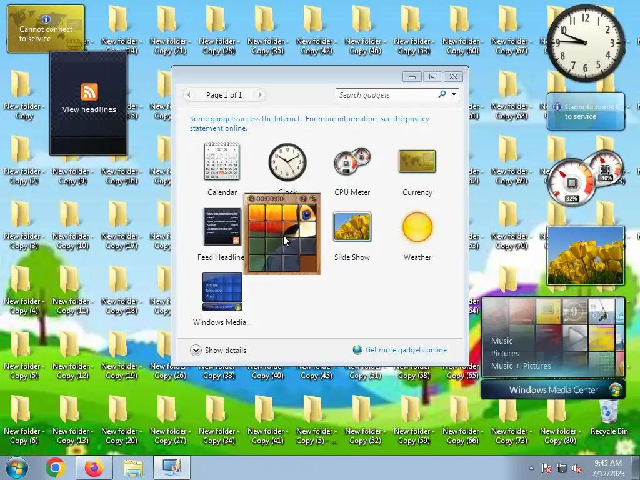Select Music + Pictures in Media Center gadget

click(521, 366)
